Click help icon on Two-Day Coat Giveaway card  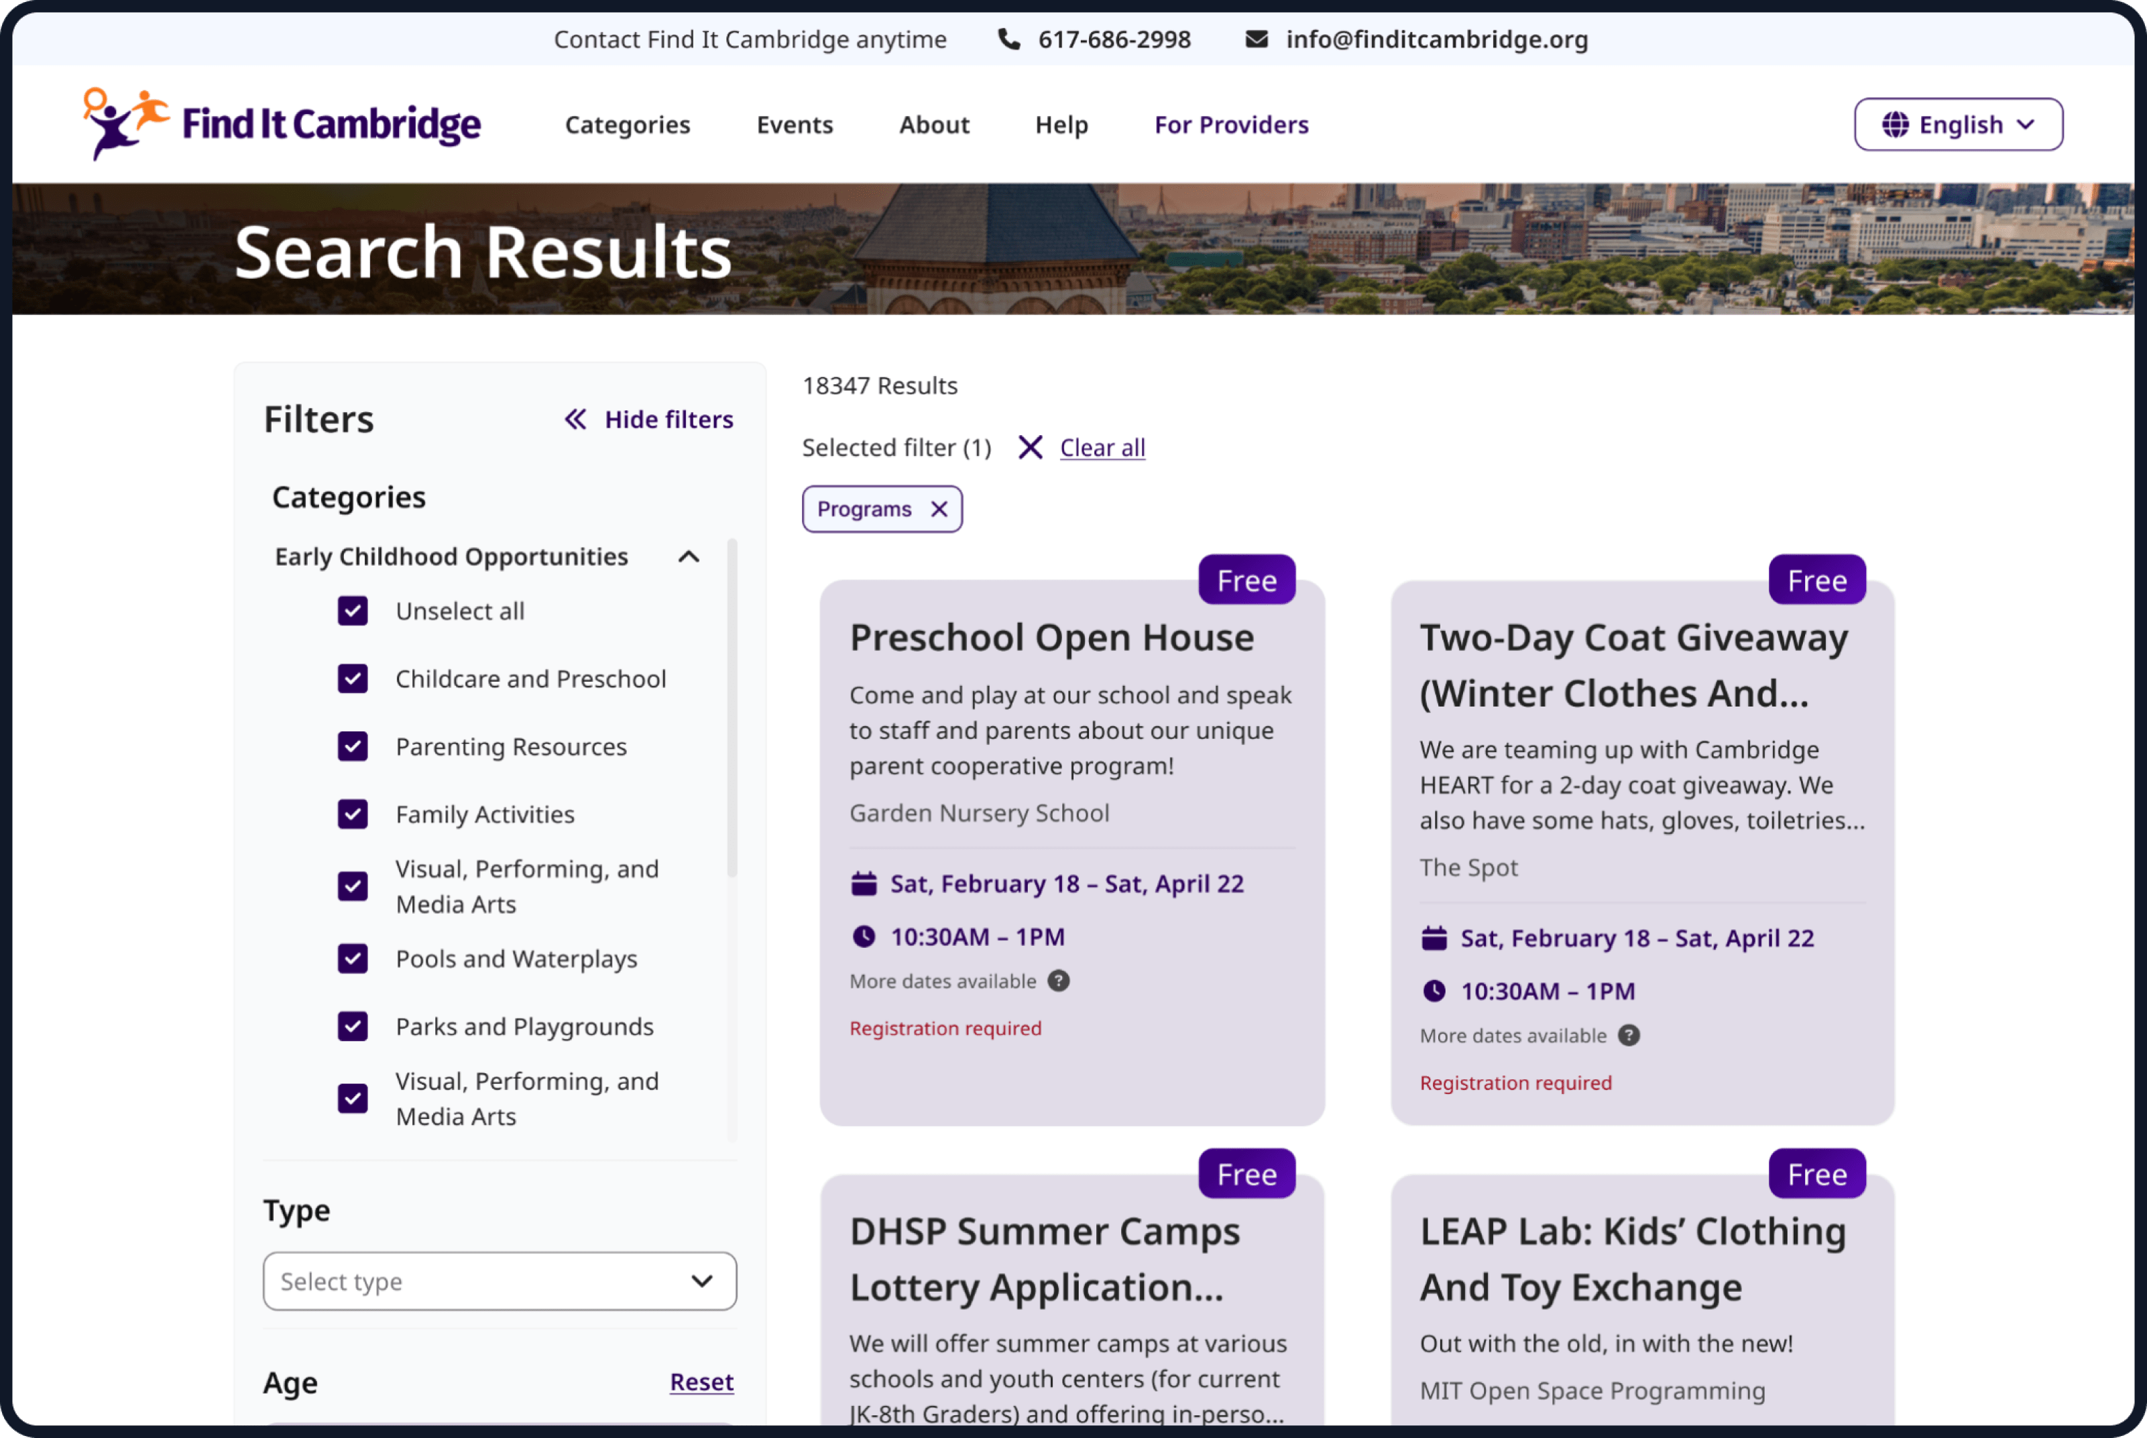(1629, 1035)
